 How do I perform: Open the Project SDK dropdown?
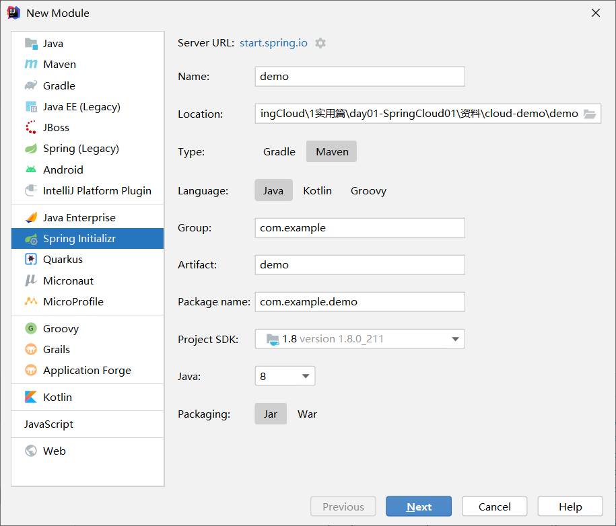pos(360,339)
